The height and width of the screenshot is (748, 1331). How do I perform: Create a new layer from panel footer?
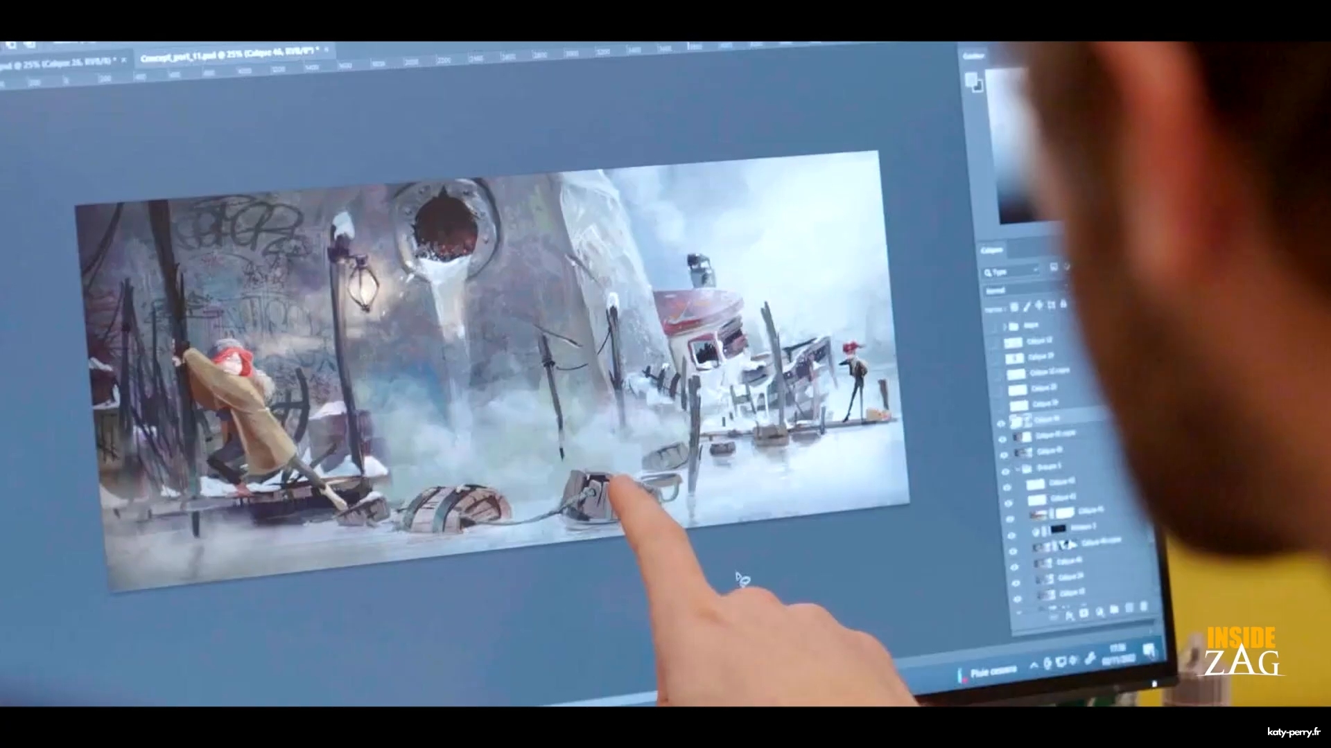point(1129,609)
